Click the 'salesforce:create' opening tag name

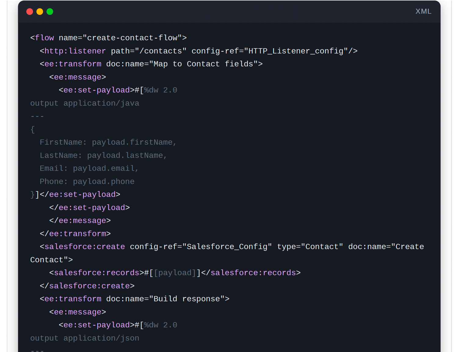point(85,247)
